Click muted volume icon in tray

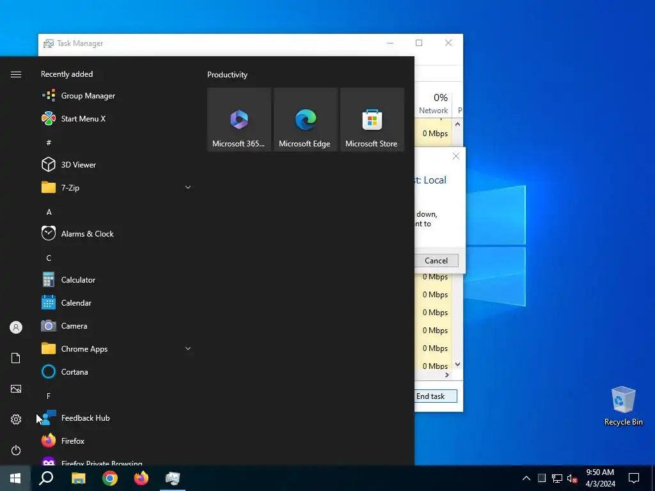[x=572, y=478]
